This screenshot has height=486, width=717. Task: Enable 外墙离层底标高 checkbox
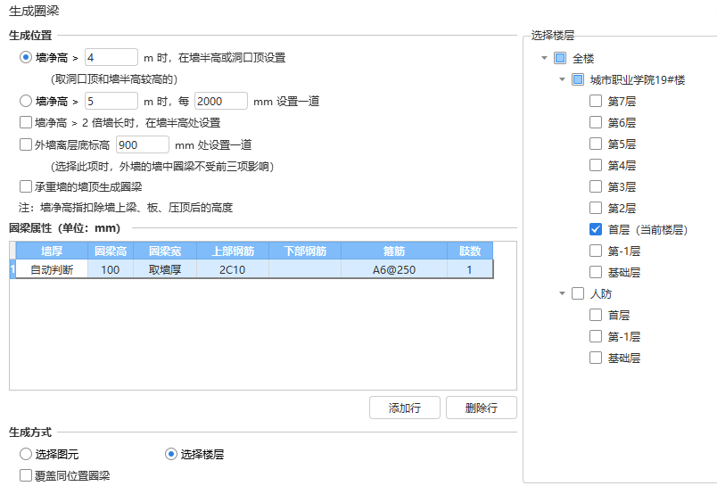point(26,144)
